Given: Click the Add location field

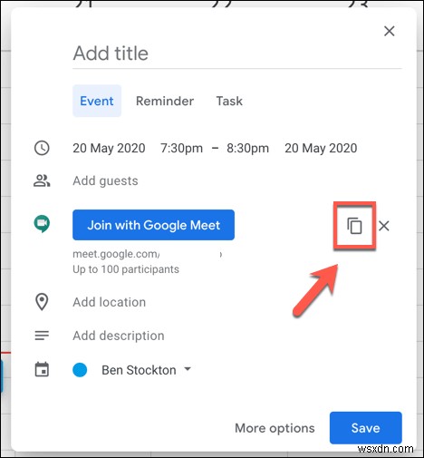Looking at the screenshot, I should pyautogui.click(x=110, y=302).
